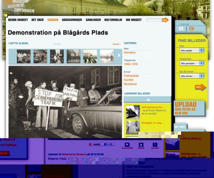Open the Modstand topic link
The image size is (214, 178).
click(x=130, y=84)
